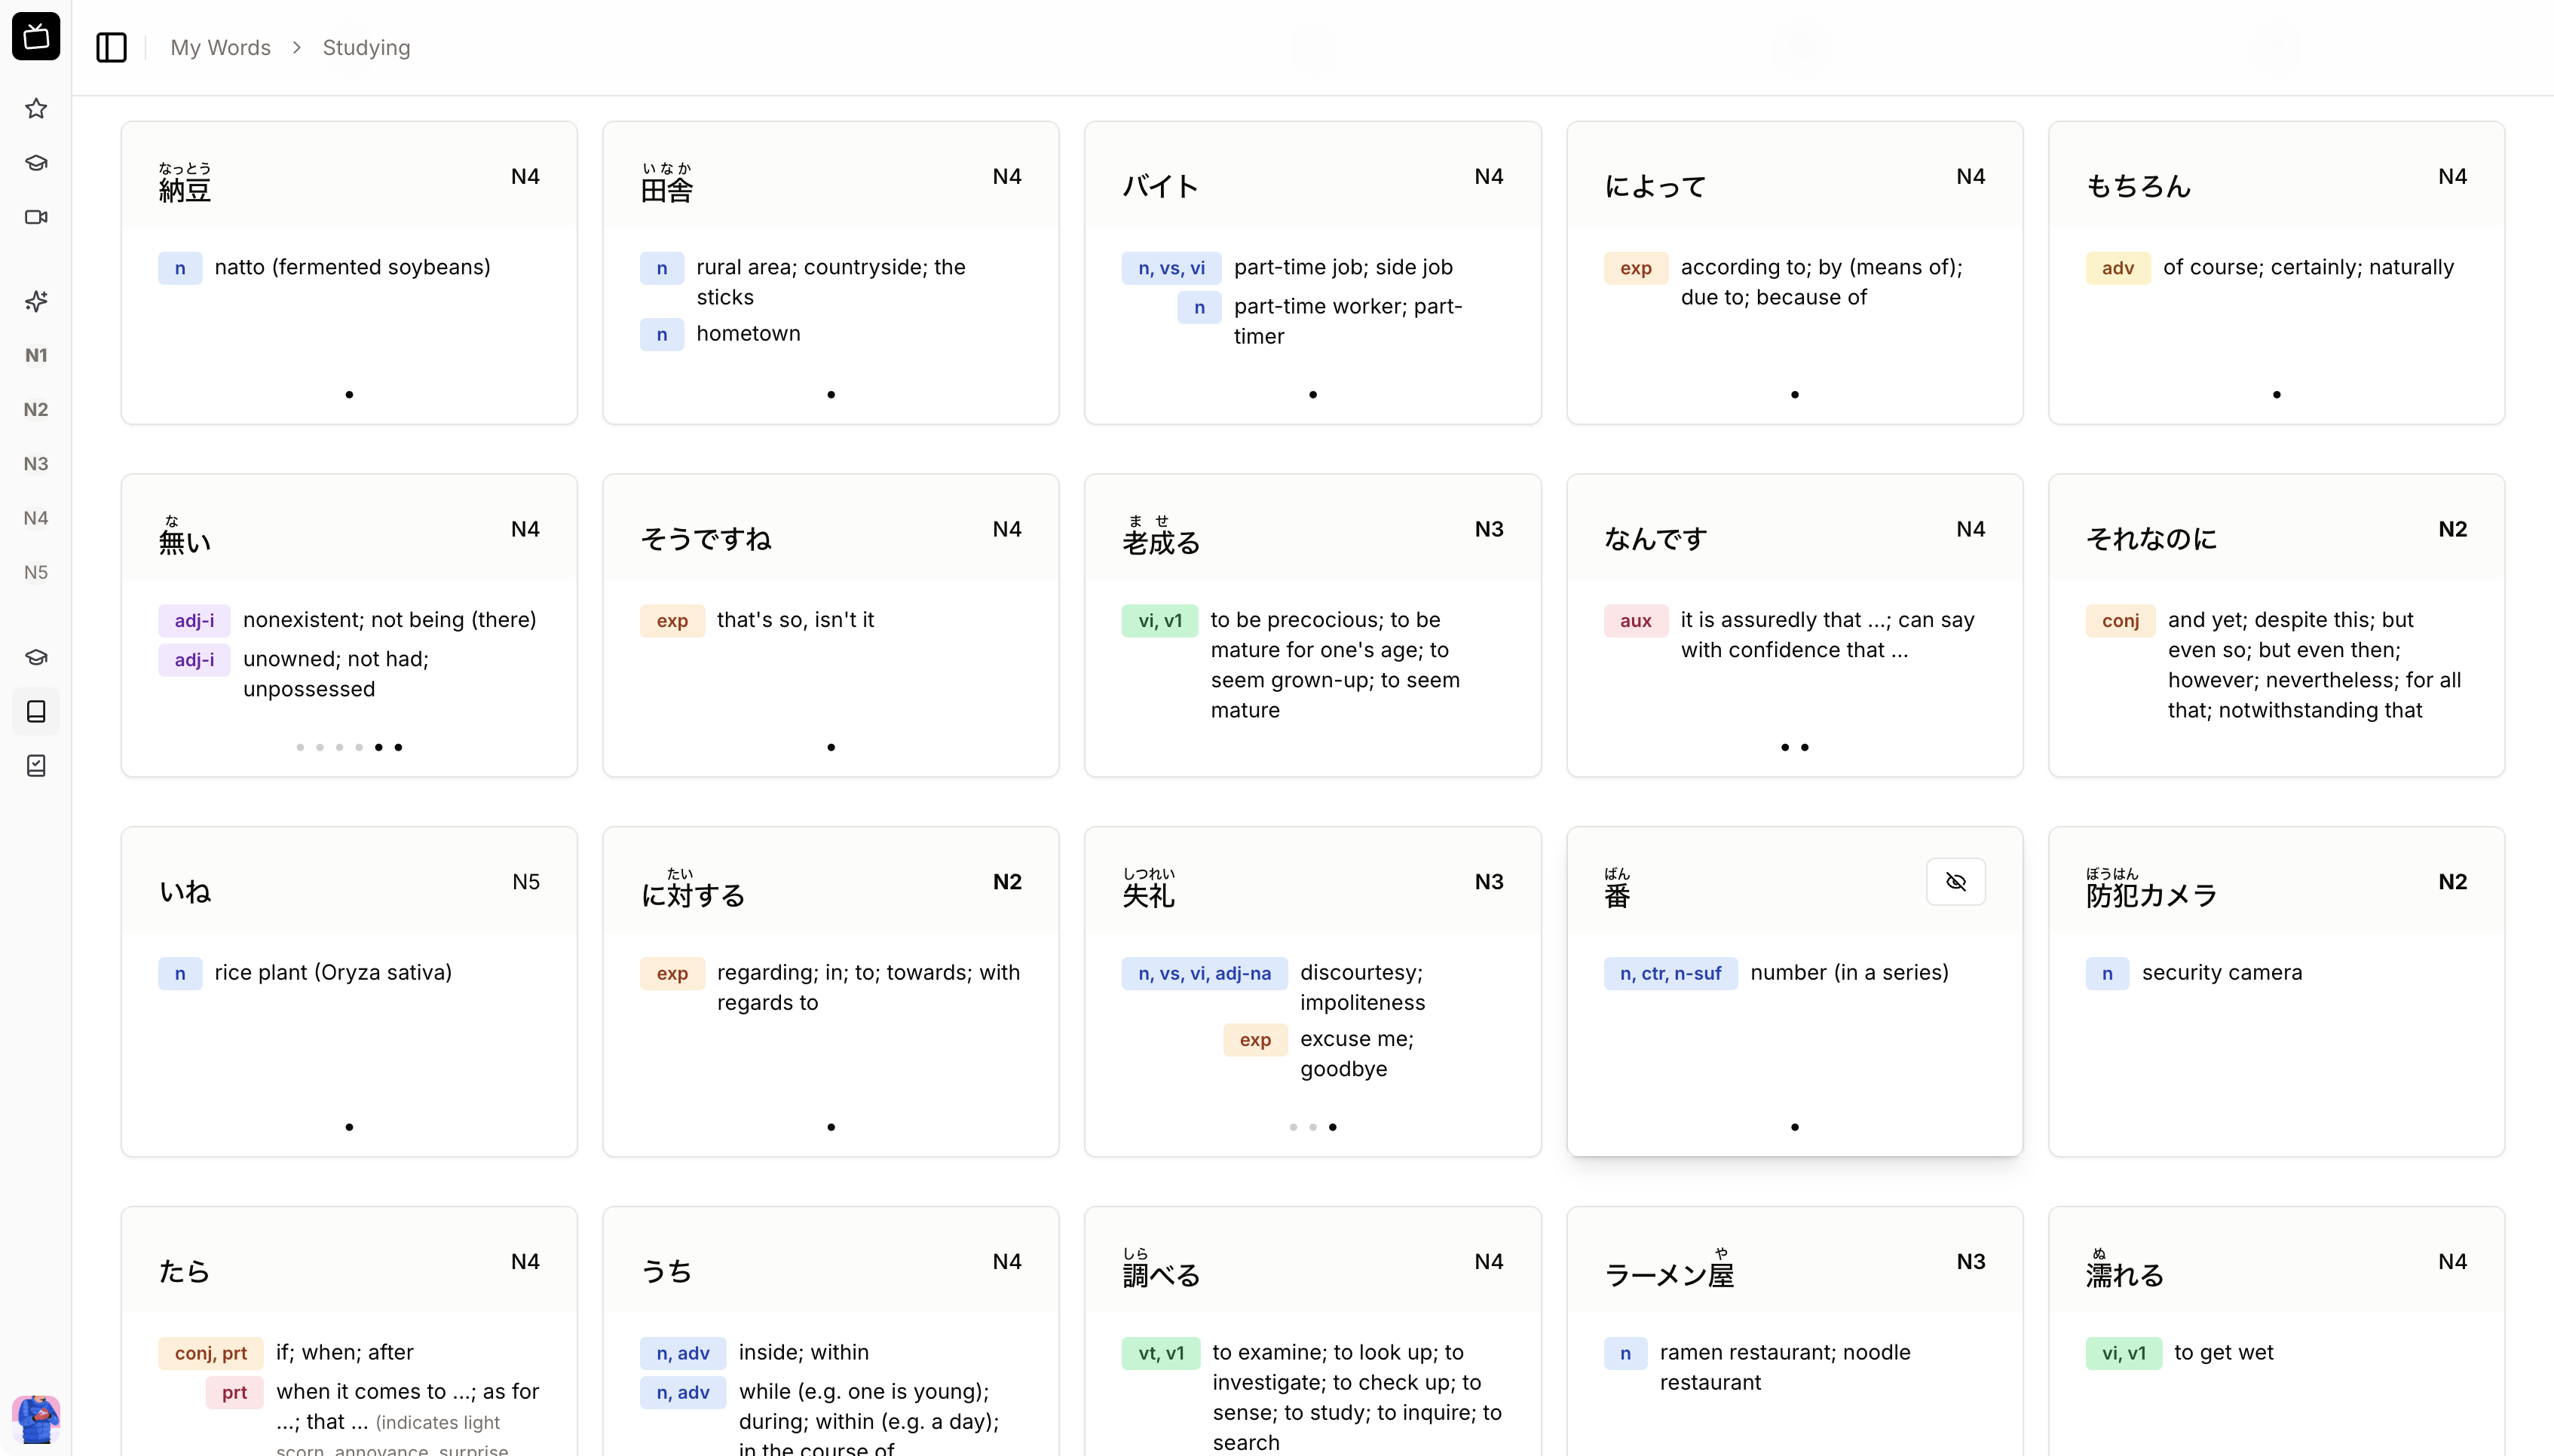This screenshot has width=2554, height=1456.
Task: Open the video camera sidebar icon
Action: pyautogui.click(x=36, y=217)
